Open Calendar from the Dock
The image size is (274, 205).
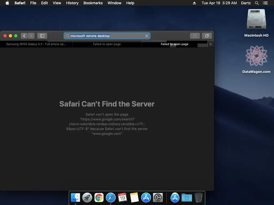click(x=122, y=198)
